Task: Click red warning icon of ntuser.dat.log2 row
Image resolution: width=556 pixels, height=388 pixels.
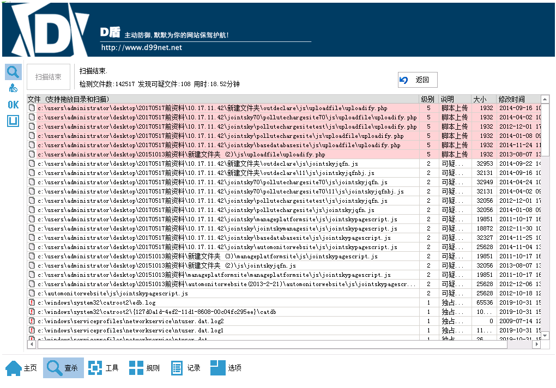Action: pos(32,321)
